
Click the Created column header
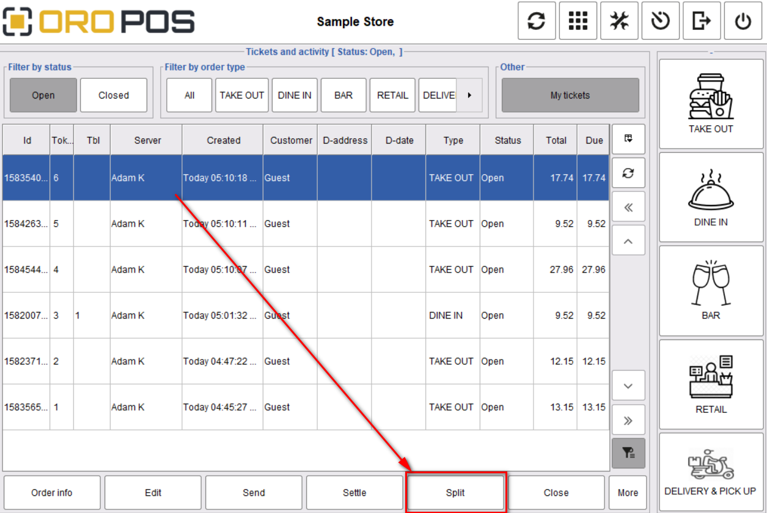tap(223, 140)
